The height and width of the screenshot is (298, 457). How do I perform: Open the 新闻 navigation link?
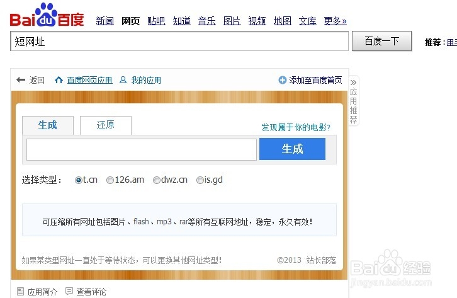pyautogui.click(x=105, y=21)
